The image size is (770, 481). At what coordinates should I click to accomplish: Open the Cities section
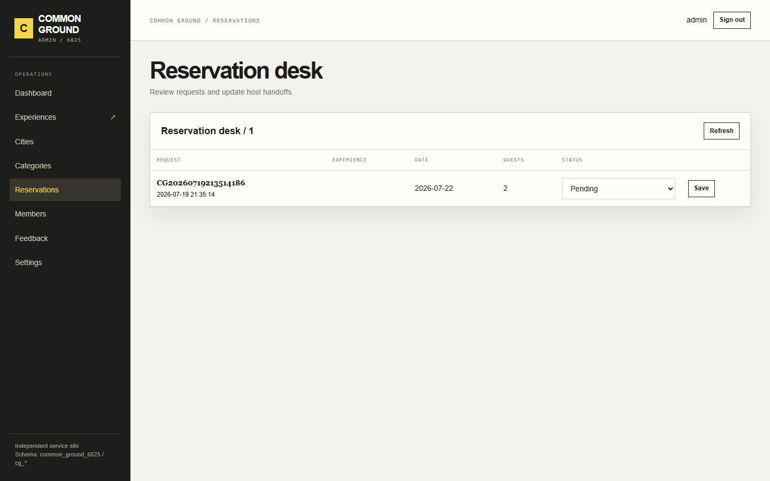click(x=65, y=142)
